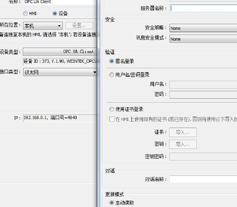The image size is (237, 207).
Task: Open the 所在位置 dropdown showing 本机
Action: point(43,26)
